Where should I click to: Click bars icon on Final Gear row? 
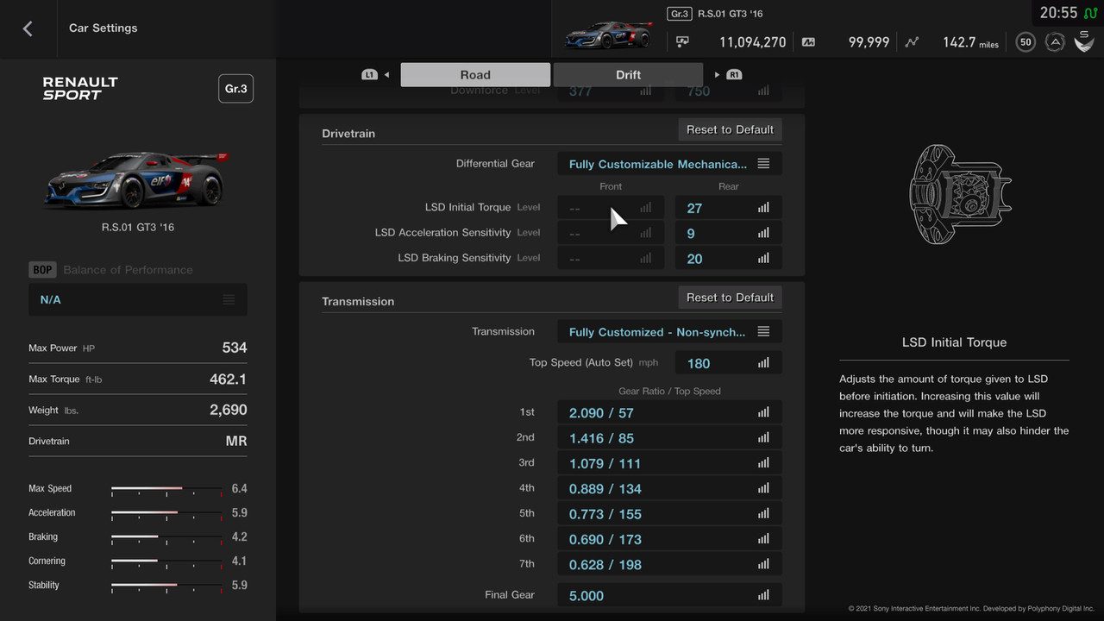pyautogui.click(x=763, y=595)
